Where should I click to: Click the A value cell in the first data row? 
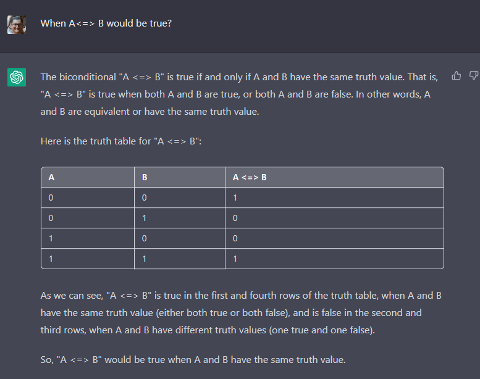tap(88, 198)
